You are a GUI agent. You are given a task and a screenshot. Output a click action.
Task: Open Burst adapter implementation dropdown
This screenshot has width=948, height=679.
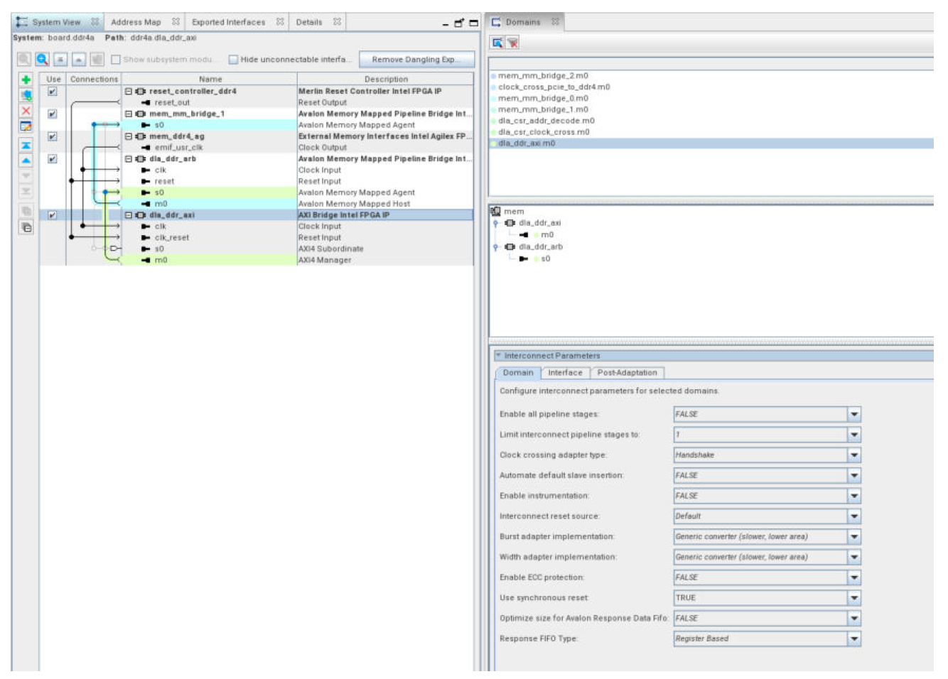854,537
